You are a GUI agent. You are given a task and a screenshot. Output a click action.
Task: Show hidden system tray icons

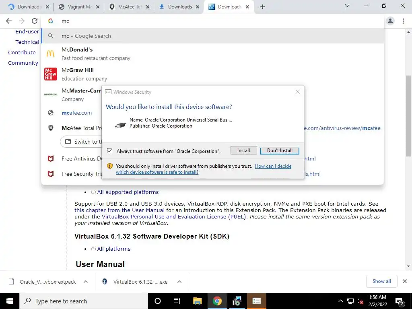coord(340,301)
